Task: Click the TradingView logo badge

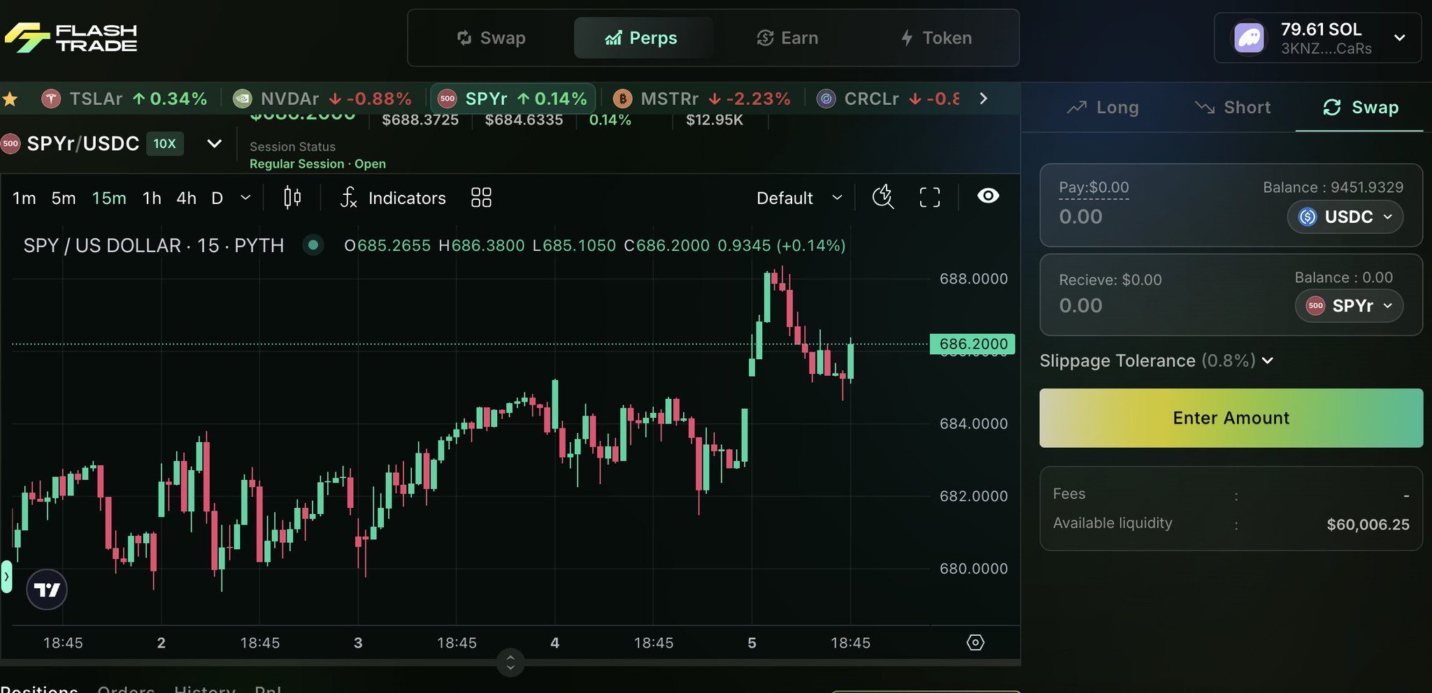Action: tap(47, 590)
